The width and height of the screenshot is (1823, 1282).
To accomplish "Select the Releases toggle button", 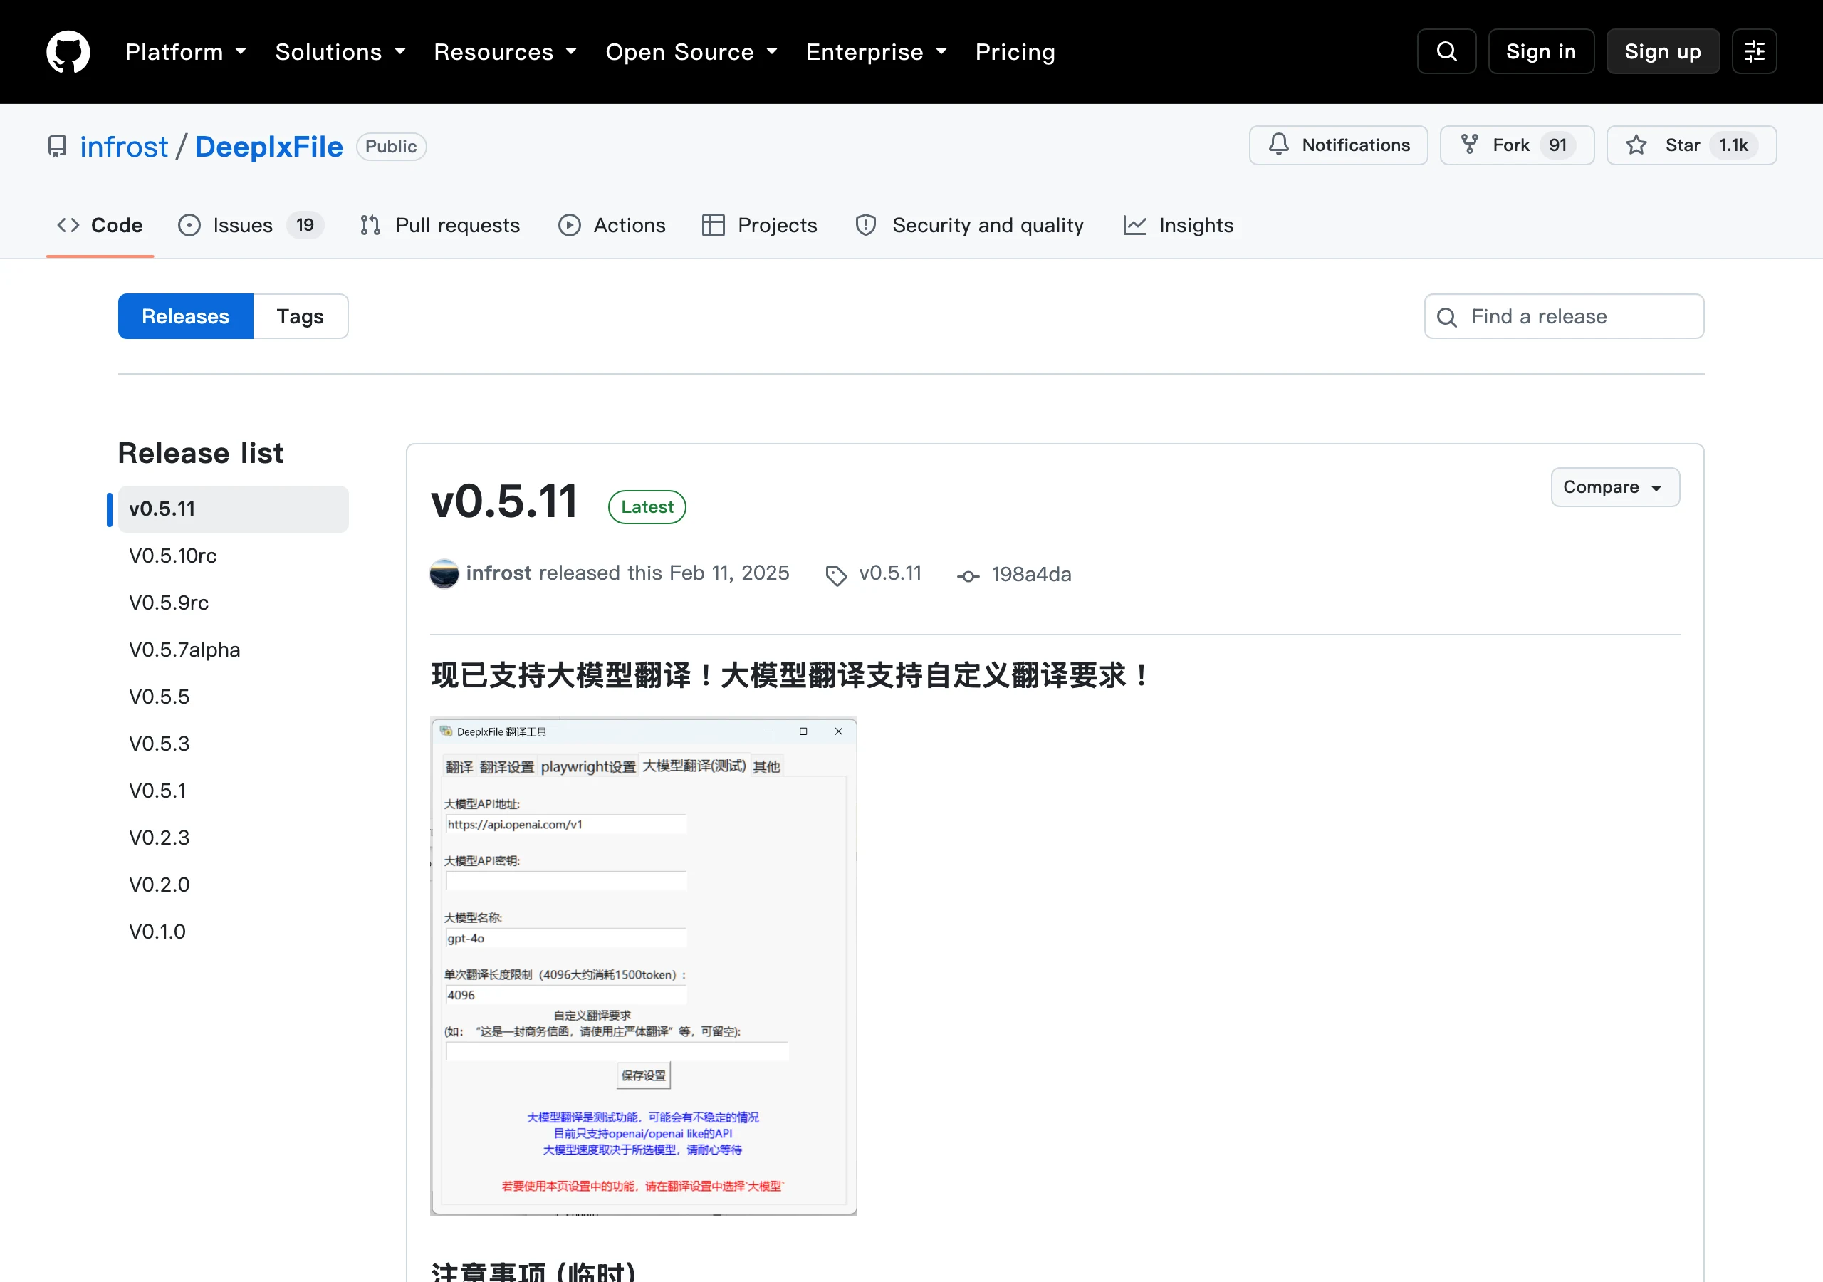I will [x=185, y=317].
